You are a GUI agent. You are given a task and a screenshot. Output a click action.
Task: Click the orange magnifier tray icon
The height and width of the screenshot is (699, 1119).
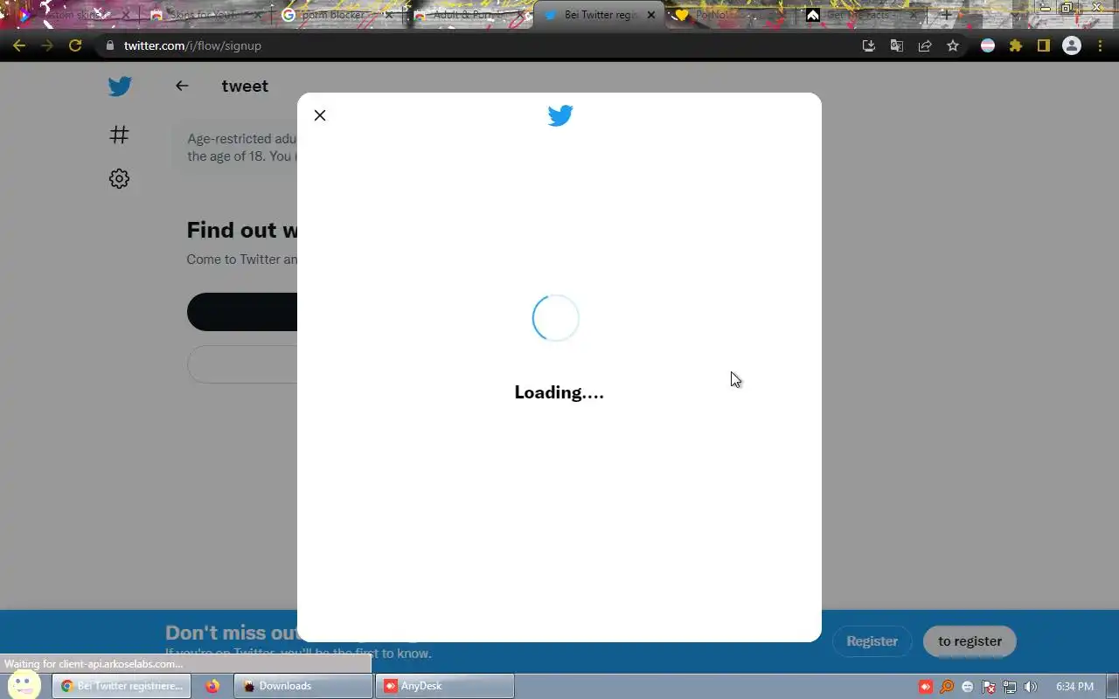tap(947, 687)
